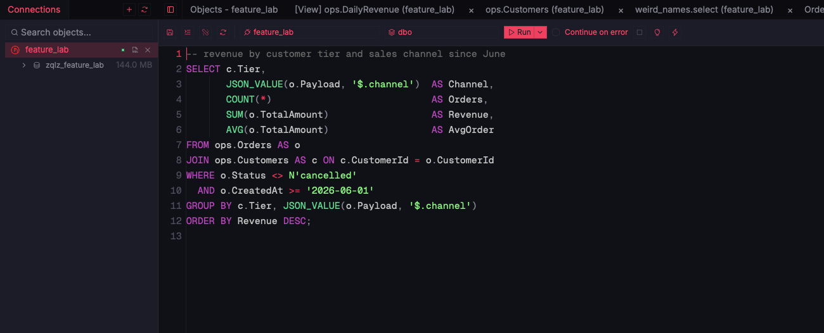Format SQL using the indent icon
This screenshot has height=333, width=824.
click(188, 32)
